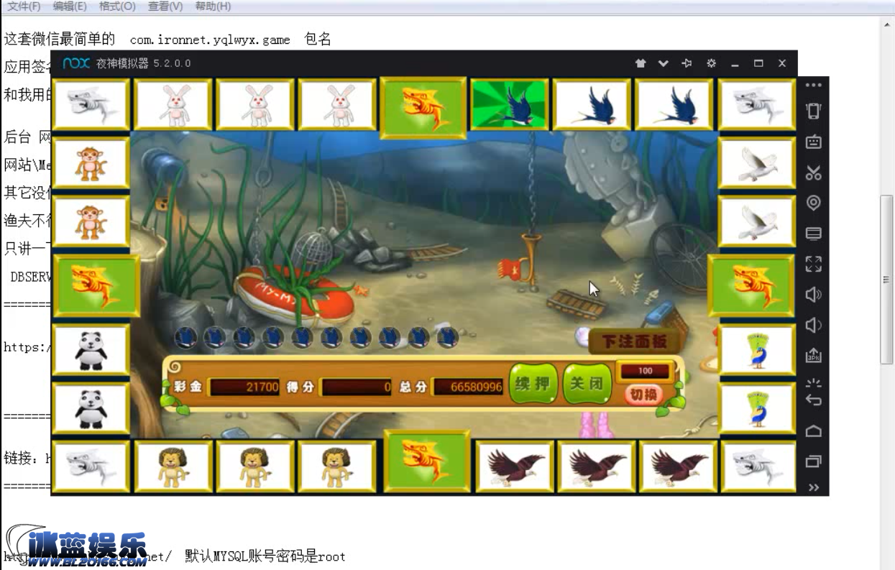This screenshot has height=570, width=895.
Task: Click text 默认MYSQL账号密码是root in Notepad
Action: click(x=265, y=556)
